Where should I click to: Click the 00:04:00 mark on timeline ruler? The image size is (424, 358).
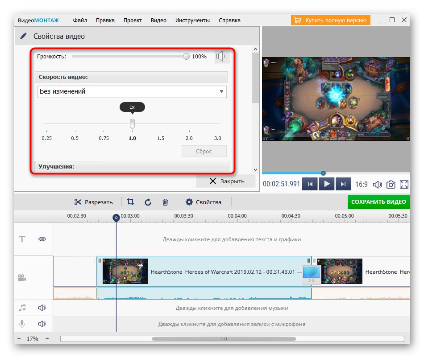(x=237, y=216)
